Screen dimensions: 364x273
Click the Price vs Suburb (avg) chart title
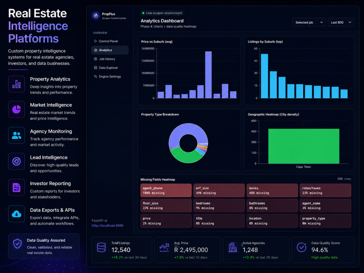(x=157, y=41)
